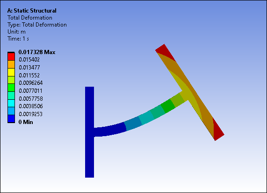Image resolution: width=267 pixels, height=193 pixels.
Task: Click the orange legend color band
Action: point(11,64)
